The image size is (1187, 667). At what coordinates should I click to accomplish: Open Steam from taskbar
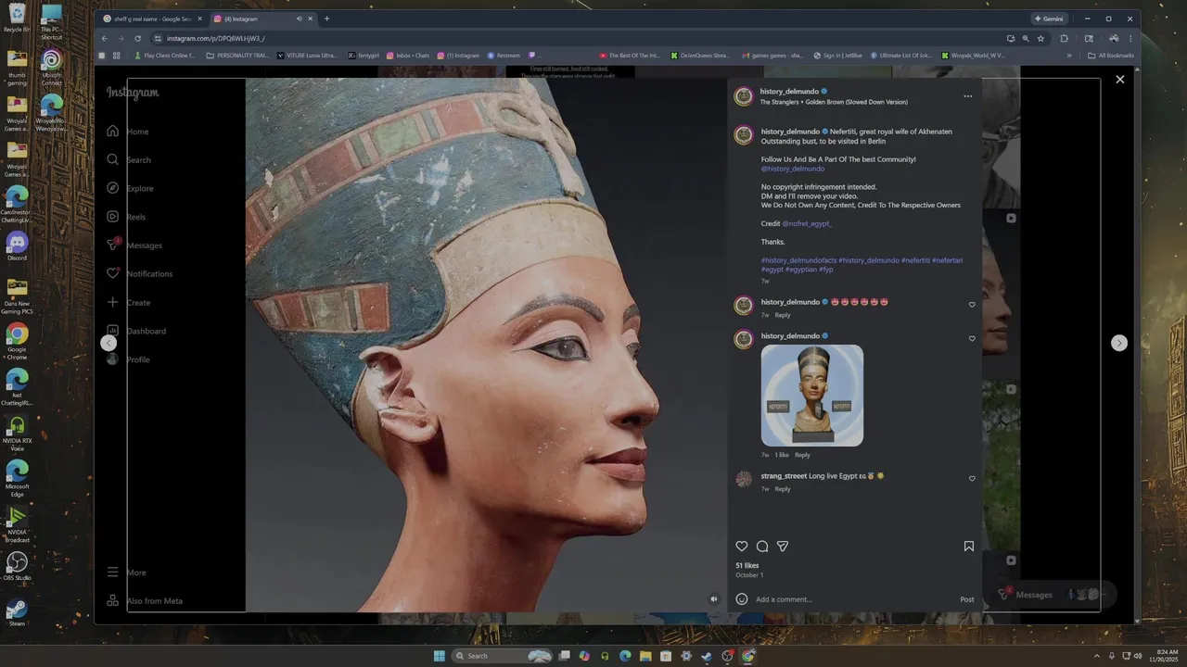(x=707, y=656)
